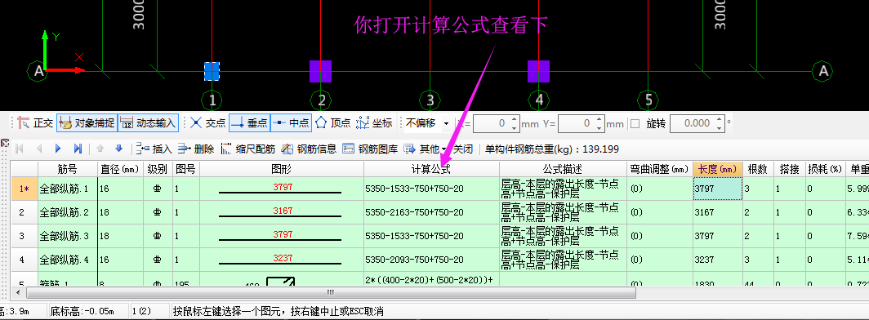Toggle 顶点 vertex snap

coord(333,123)
